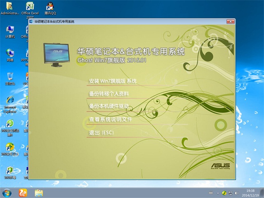Expand hidden system tray icons arrow
Viewport: 264px width, 198px height.
[x=218, y=193]
